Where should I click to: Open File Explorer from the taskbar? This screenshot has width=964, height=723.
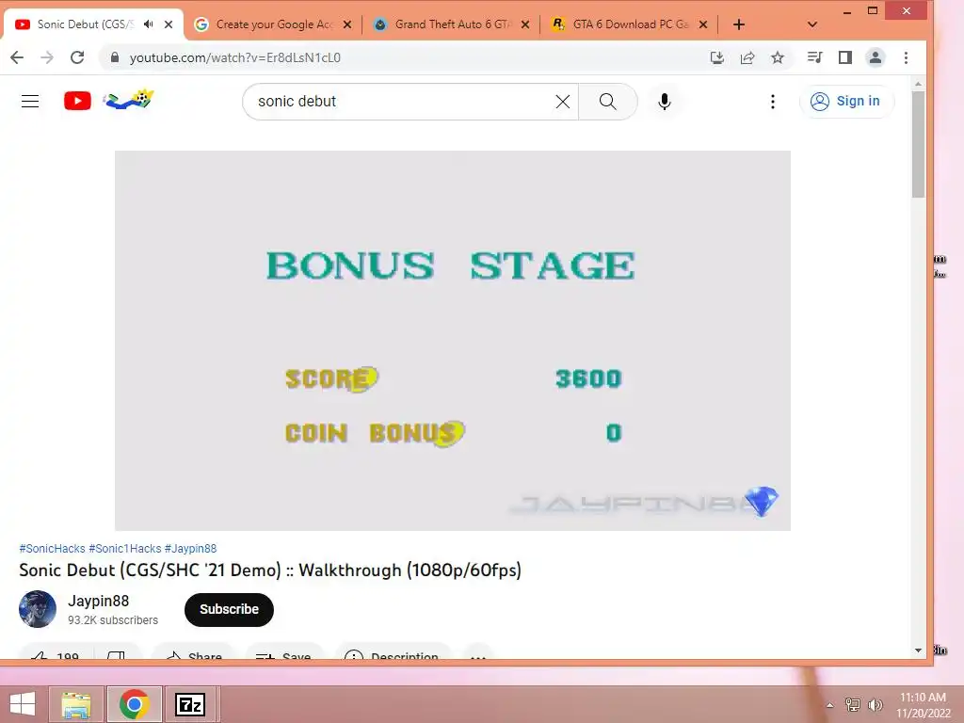(76, 704)
